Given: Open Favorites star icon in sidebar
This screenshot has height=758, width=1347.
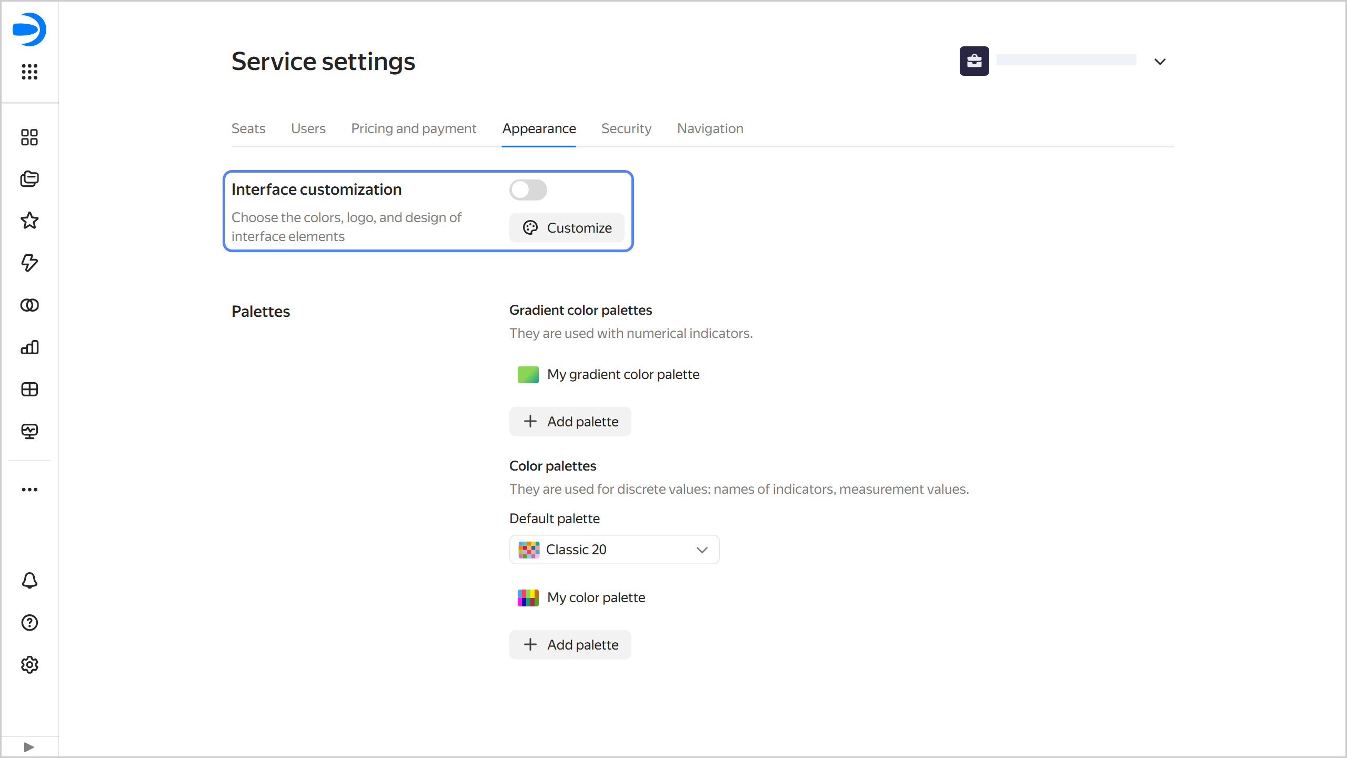Looking at the screenshot, I should [x=29, y=221].
